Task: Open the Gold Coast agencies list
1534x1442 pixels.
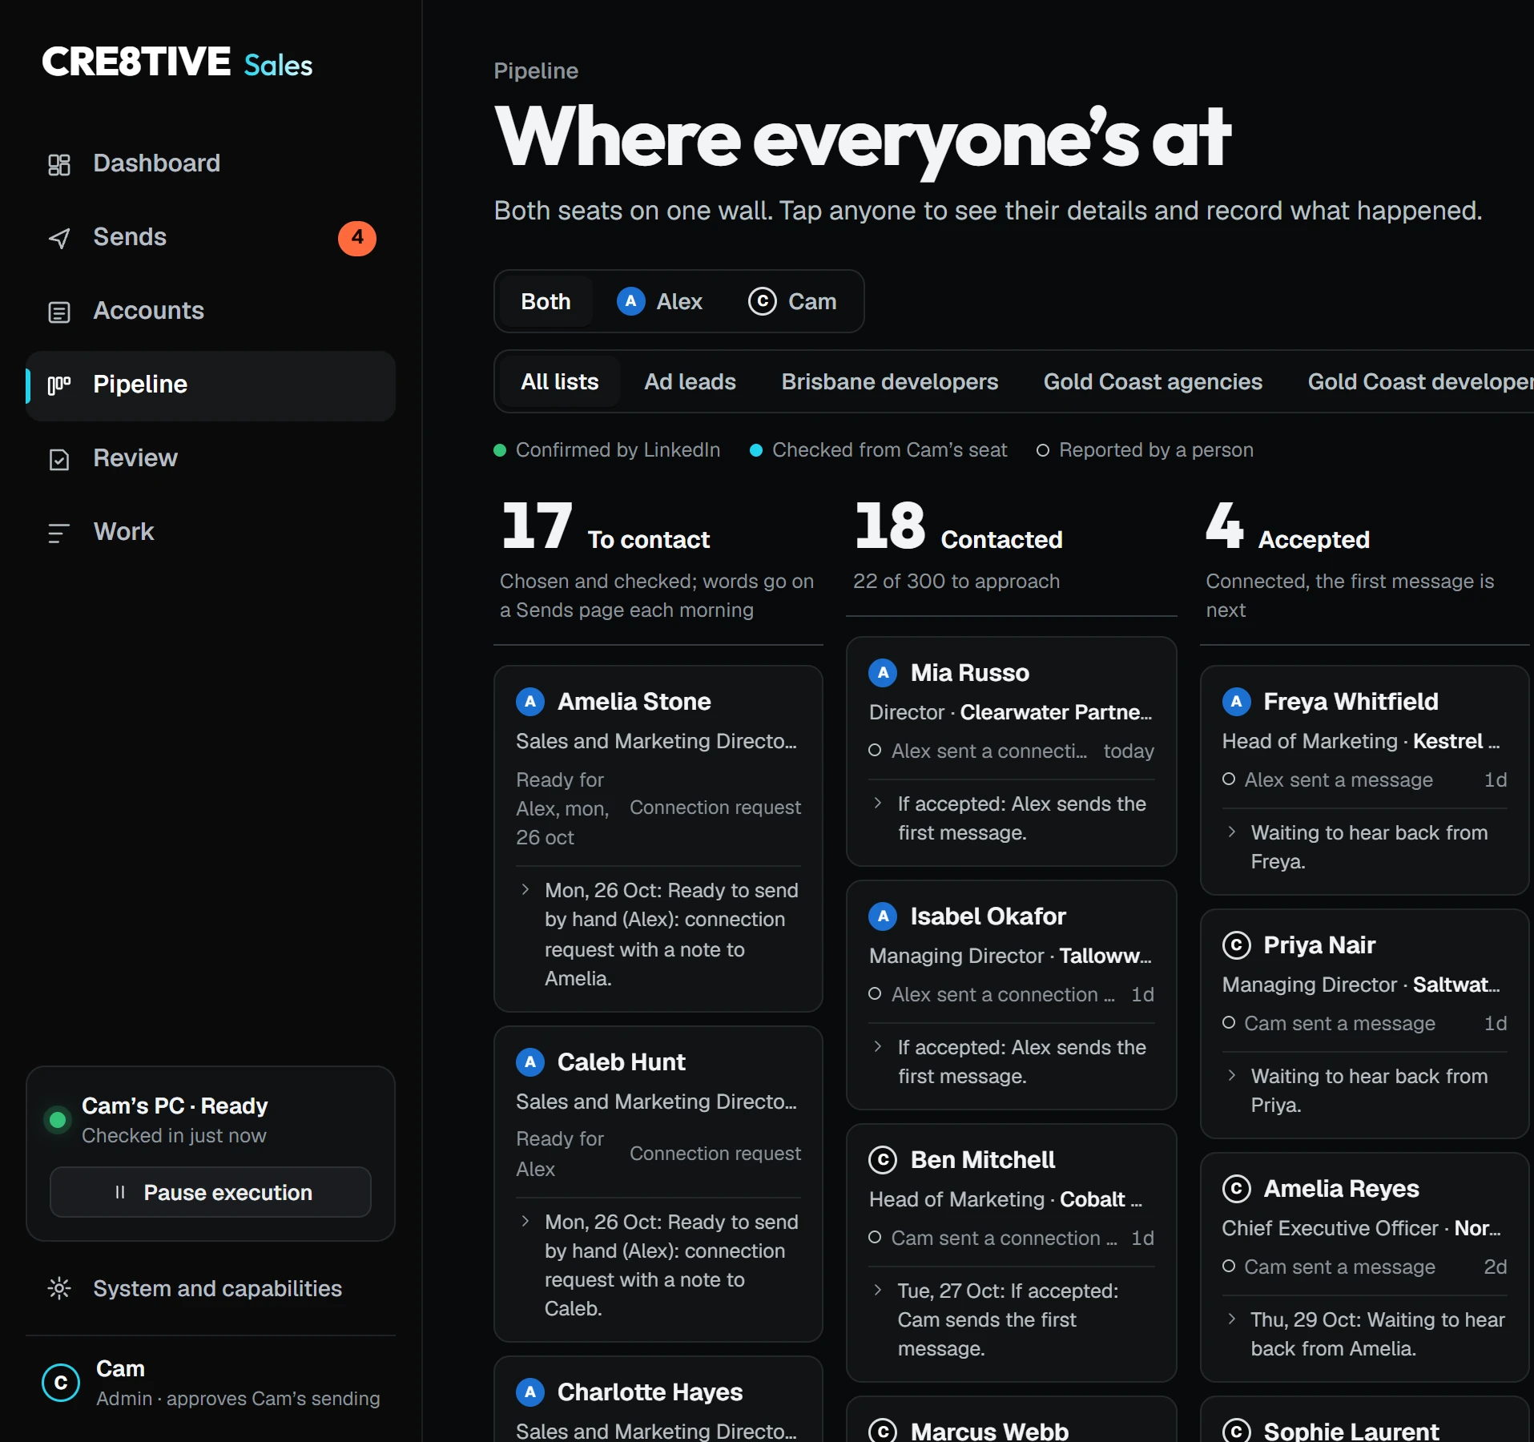Action: click(1153, 381)
